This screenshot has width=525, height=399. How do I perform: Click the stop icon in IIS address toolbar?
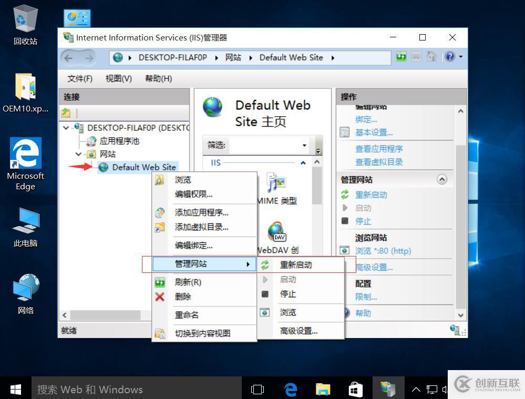click(x=416, y=56)
